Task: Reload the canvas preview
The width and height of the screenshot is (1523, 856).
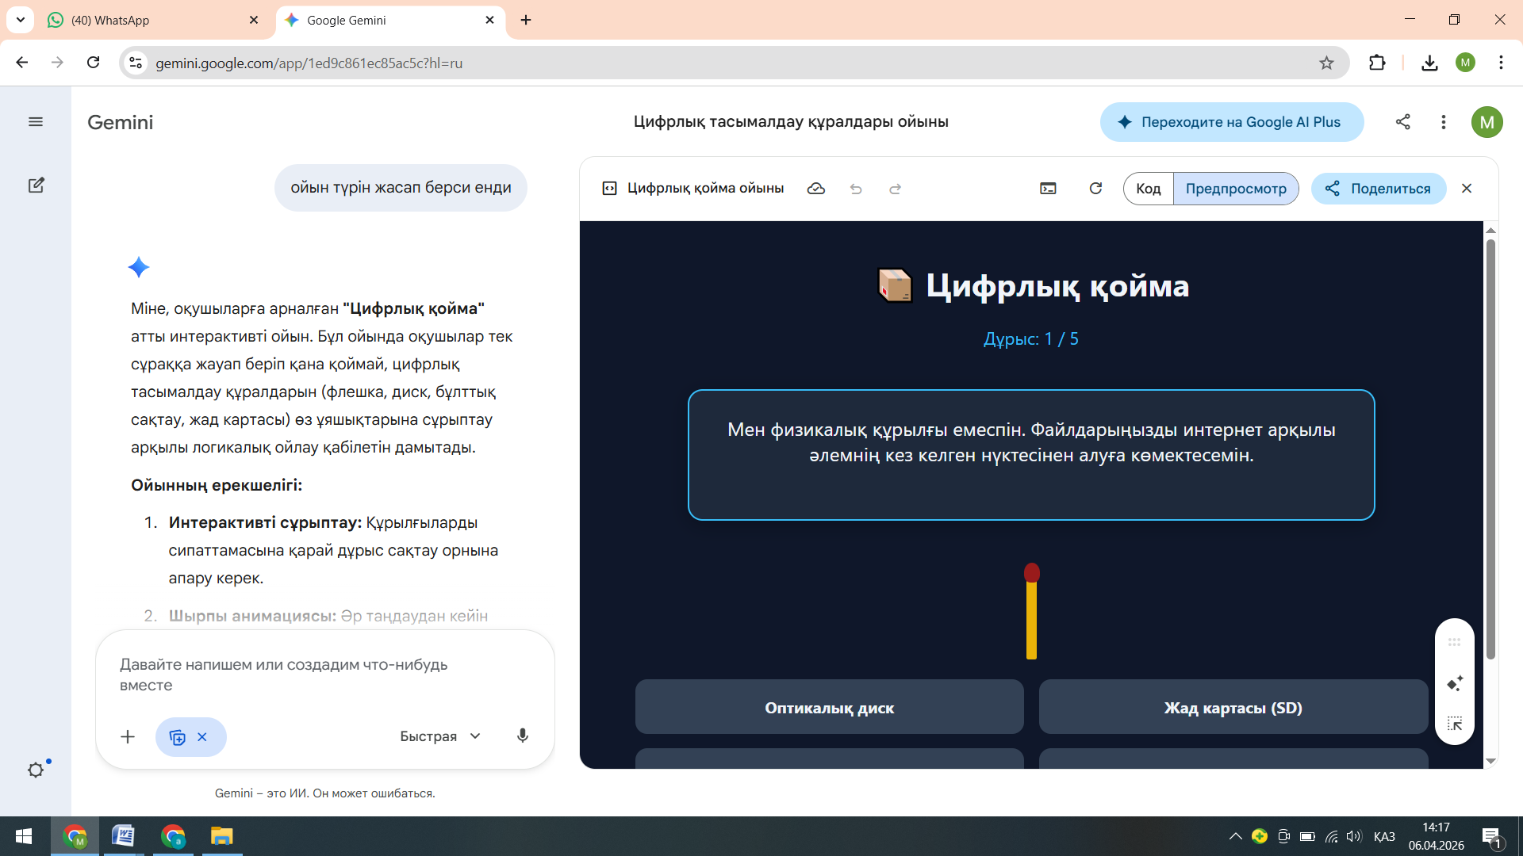Action: tap(1095, 189)
